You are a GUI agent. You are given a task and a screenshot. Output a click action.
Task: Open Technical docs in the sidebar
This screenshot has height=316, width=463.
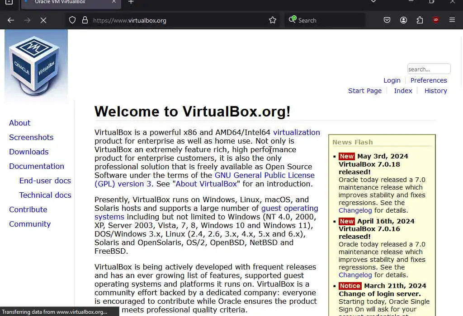pos(45,195)
